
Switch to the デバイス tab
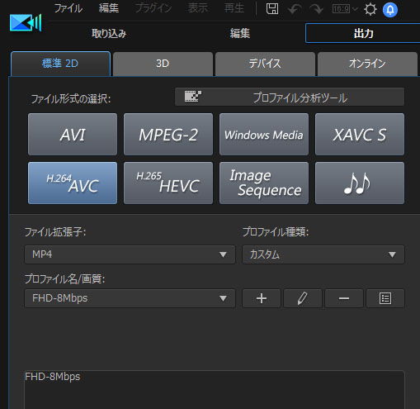265,64
